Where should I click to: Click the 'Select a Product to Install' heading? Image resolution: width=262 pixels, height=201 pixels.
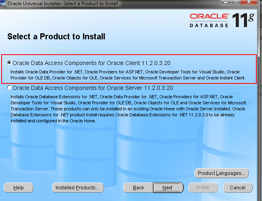click(x=56, y=37)
